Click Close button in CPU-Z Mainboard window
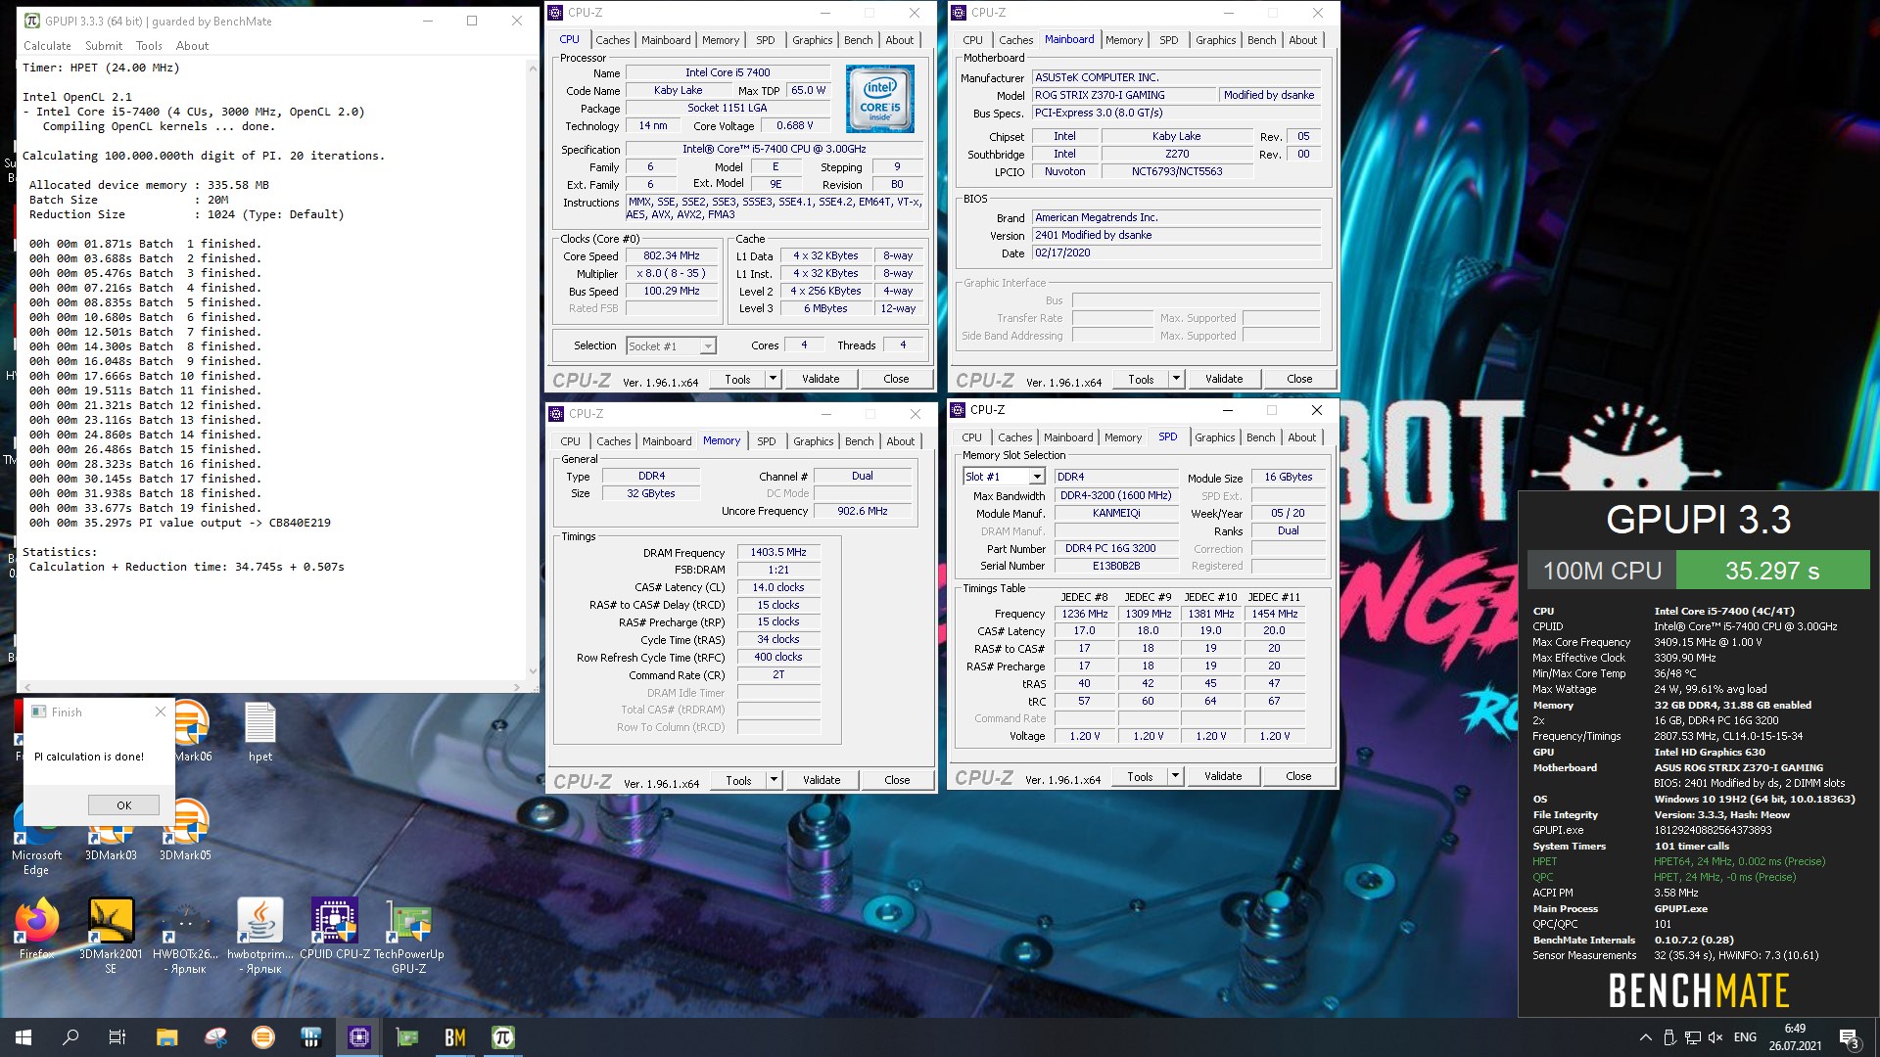This screenshot has height=1057, width=1880. (1299, 379)
